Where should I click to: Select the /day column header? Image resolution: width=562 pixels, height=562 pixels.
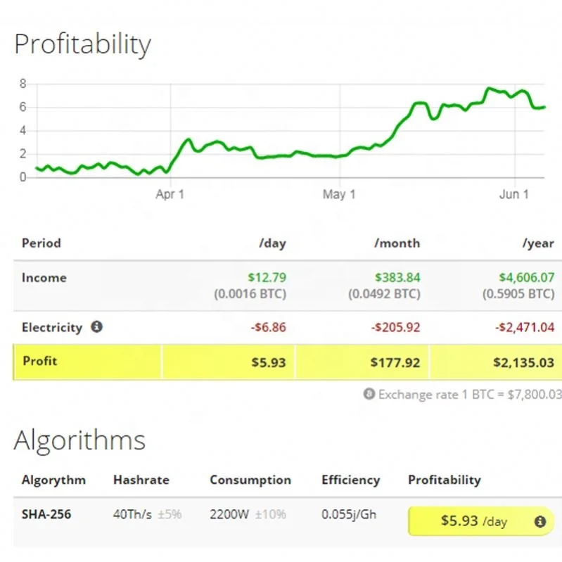coord(272,243)
